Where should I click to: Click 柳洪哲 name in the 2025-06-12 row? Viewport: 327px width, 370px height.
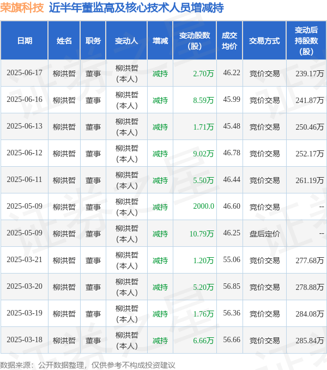click(64, 154)
